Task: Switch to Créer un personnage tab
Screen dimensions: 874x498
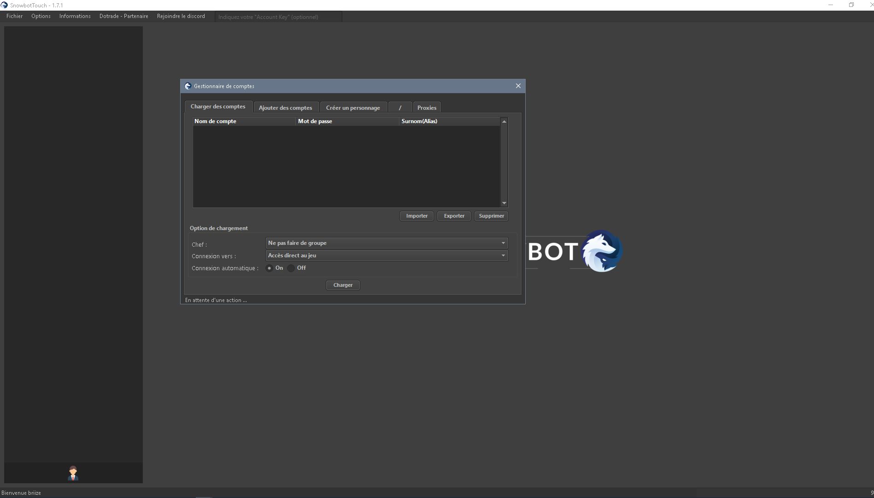Action: (353, 107)
